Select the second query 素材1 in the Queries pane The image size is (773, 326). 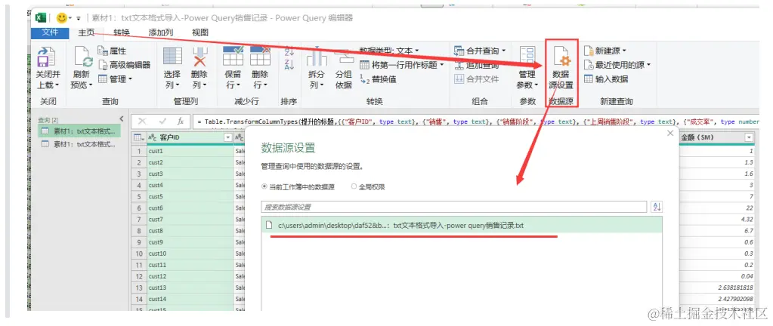click(79, 144)
